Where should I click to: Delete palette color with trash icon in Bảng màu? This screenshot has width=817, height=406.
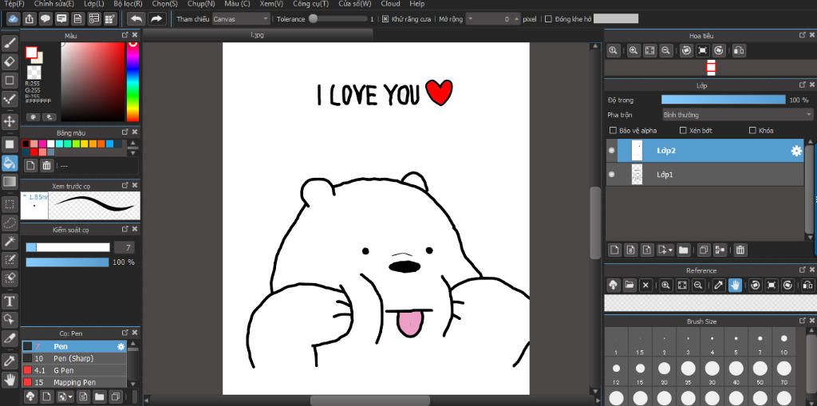pos(46,166)
